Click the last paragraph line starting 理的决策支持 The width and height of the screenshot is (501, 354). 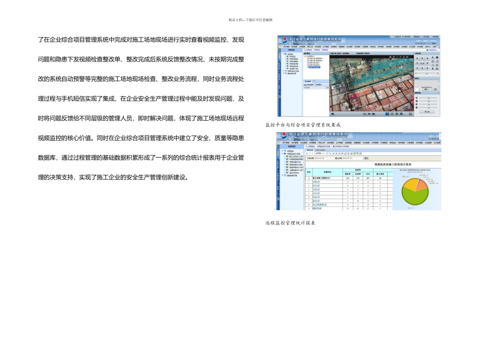pos(113,177)
